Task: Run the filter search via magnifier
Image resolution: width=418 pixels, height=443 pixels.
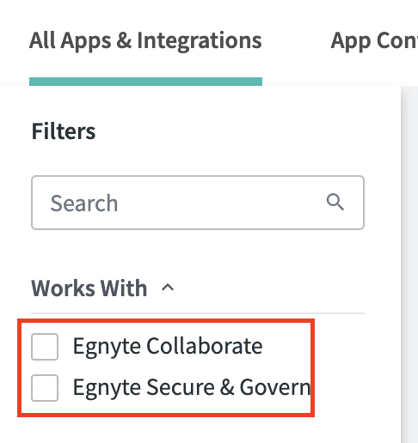Action: (x=335, y=203)
